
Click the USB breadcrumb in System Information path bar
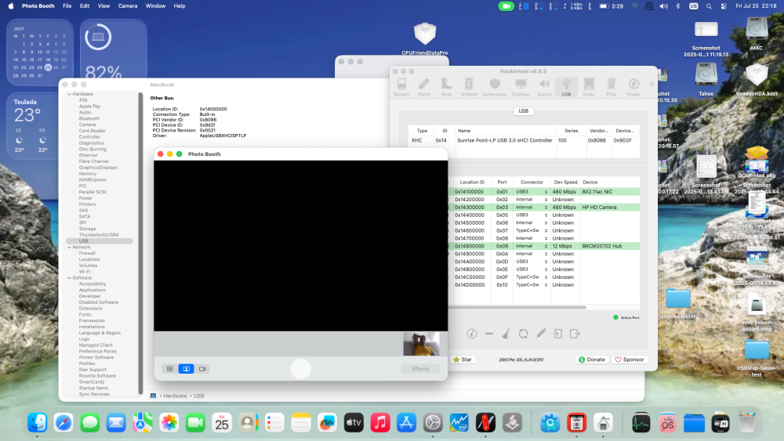coord(198,396)
